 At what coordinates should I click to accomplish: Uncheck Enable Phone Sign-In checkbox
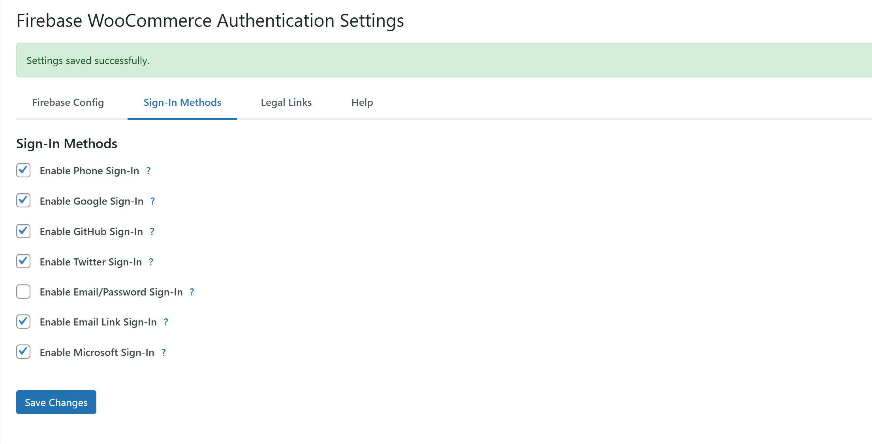click(x=23, y=170)
